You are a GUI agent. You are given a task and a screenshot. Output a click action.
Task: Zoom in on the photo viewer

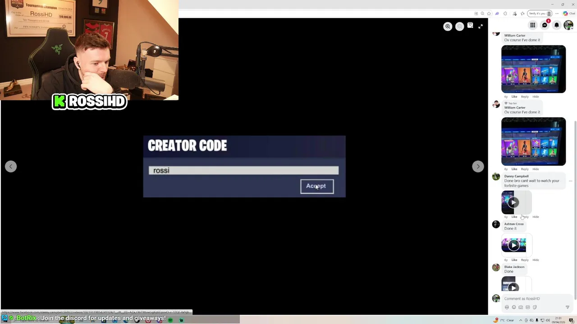(x=448, y=27)
